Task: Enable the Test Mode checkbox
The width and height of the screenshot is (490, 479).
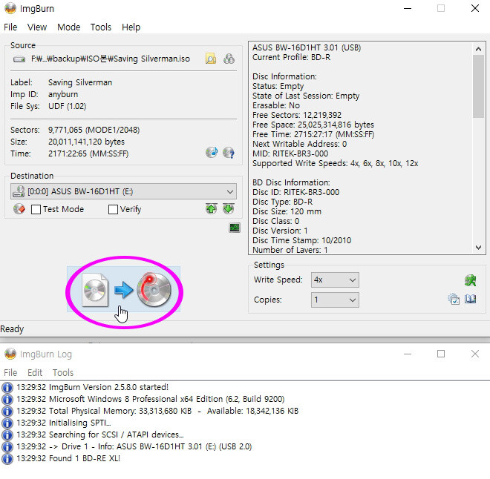Action: tap(36, 209)
